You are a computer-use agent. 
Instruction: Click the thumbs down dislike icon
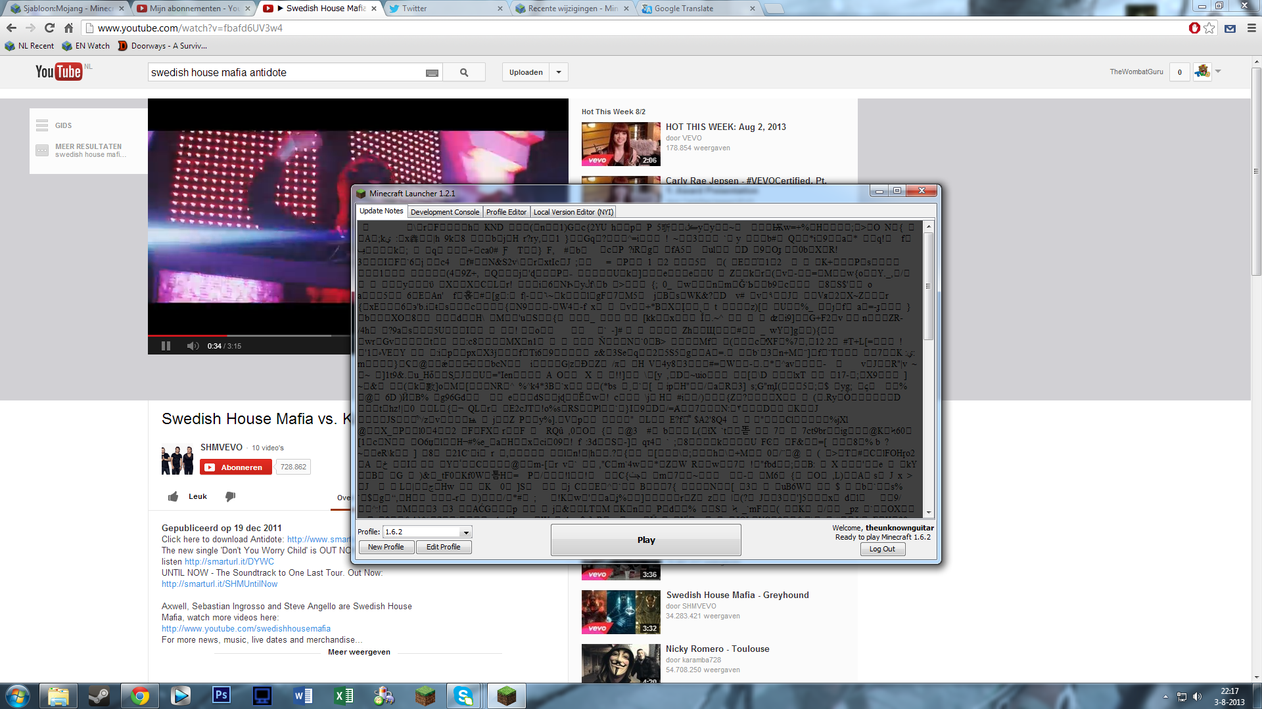pos(230,496)
